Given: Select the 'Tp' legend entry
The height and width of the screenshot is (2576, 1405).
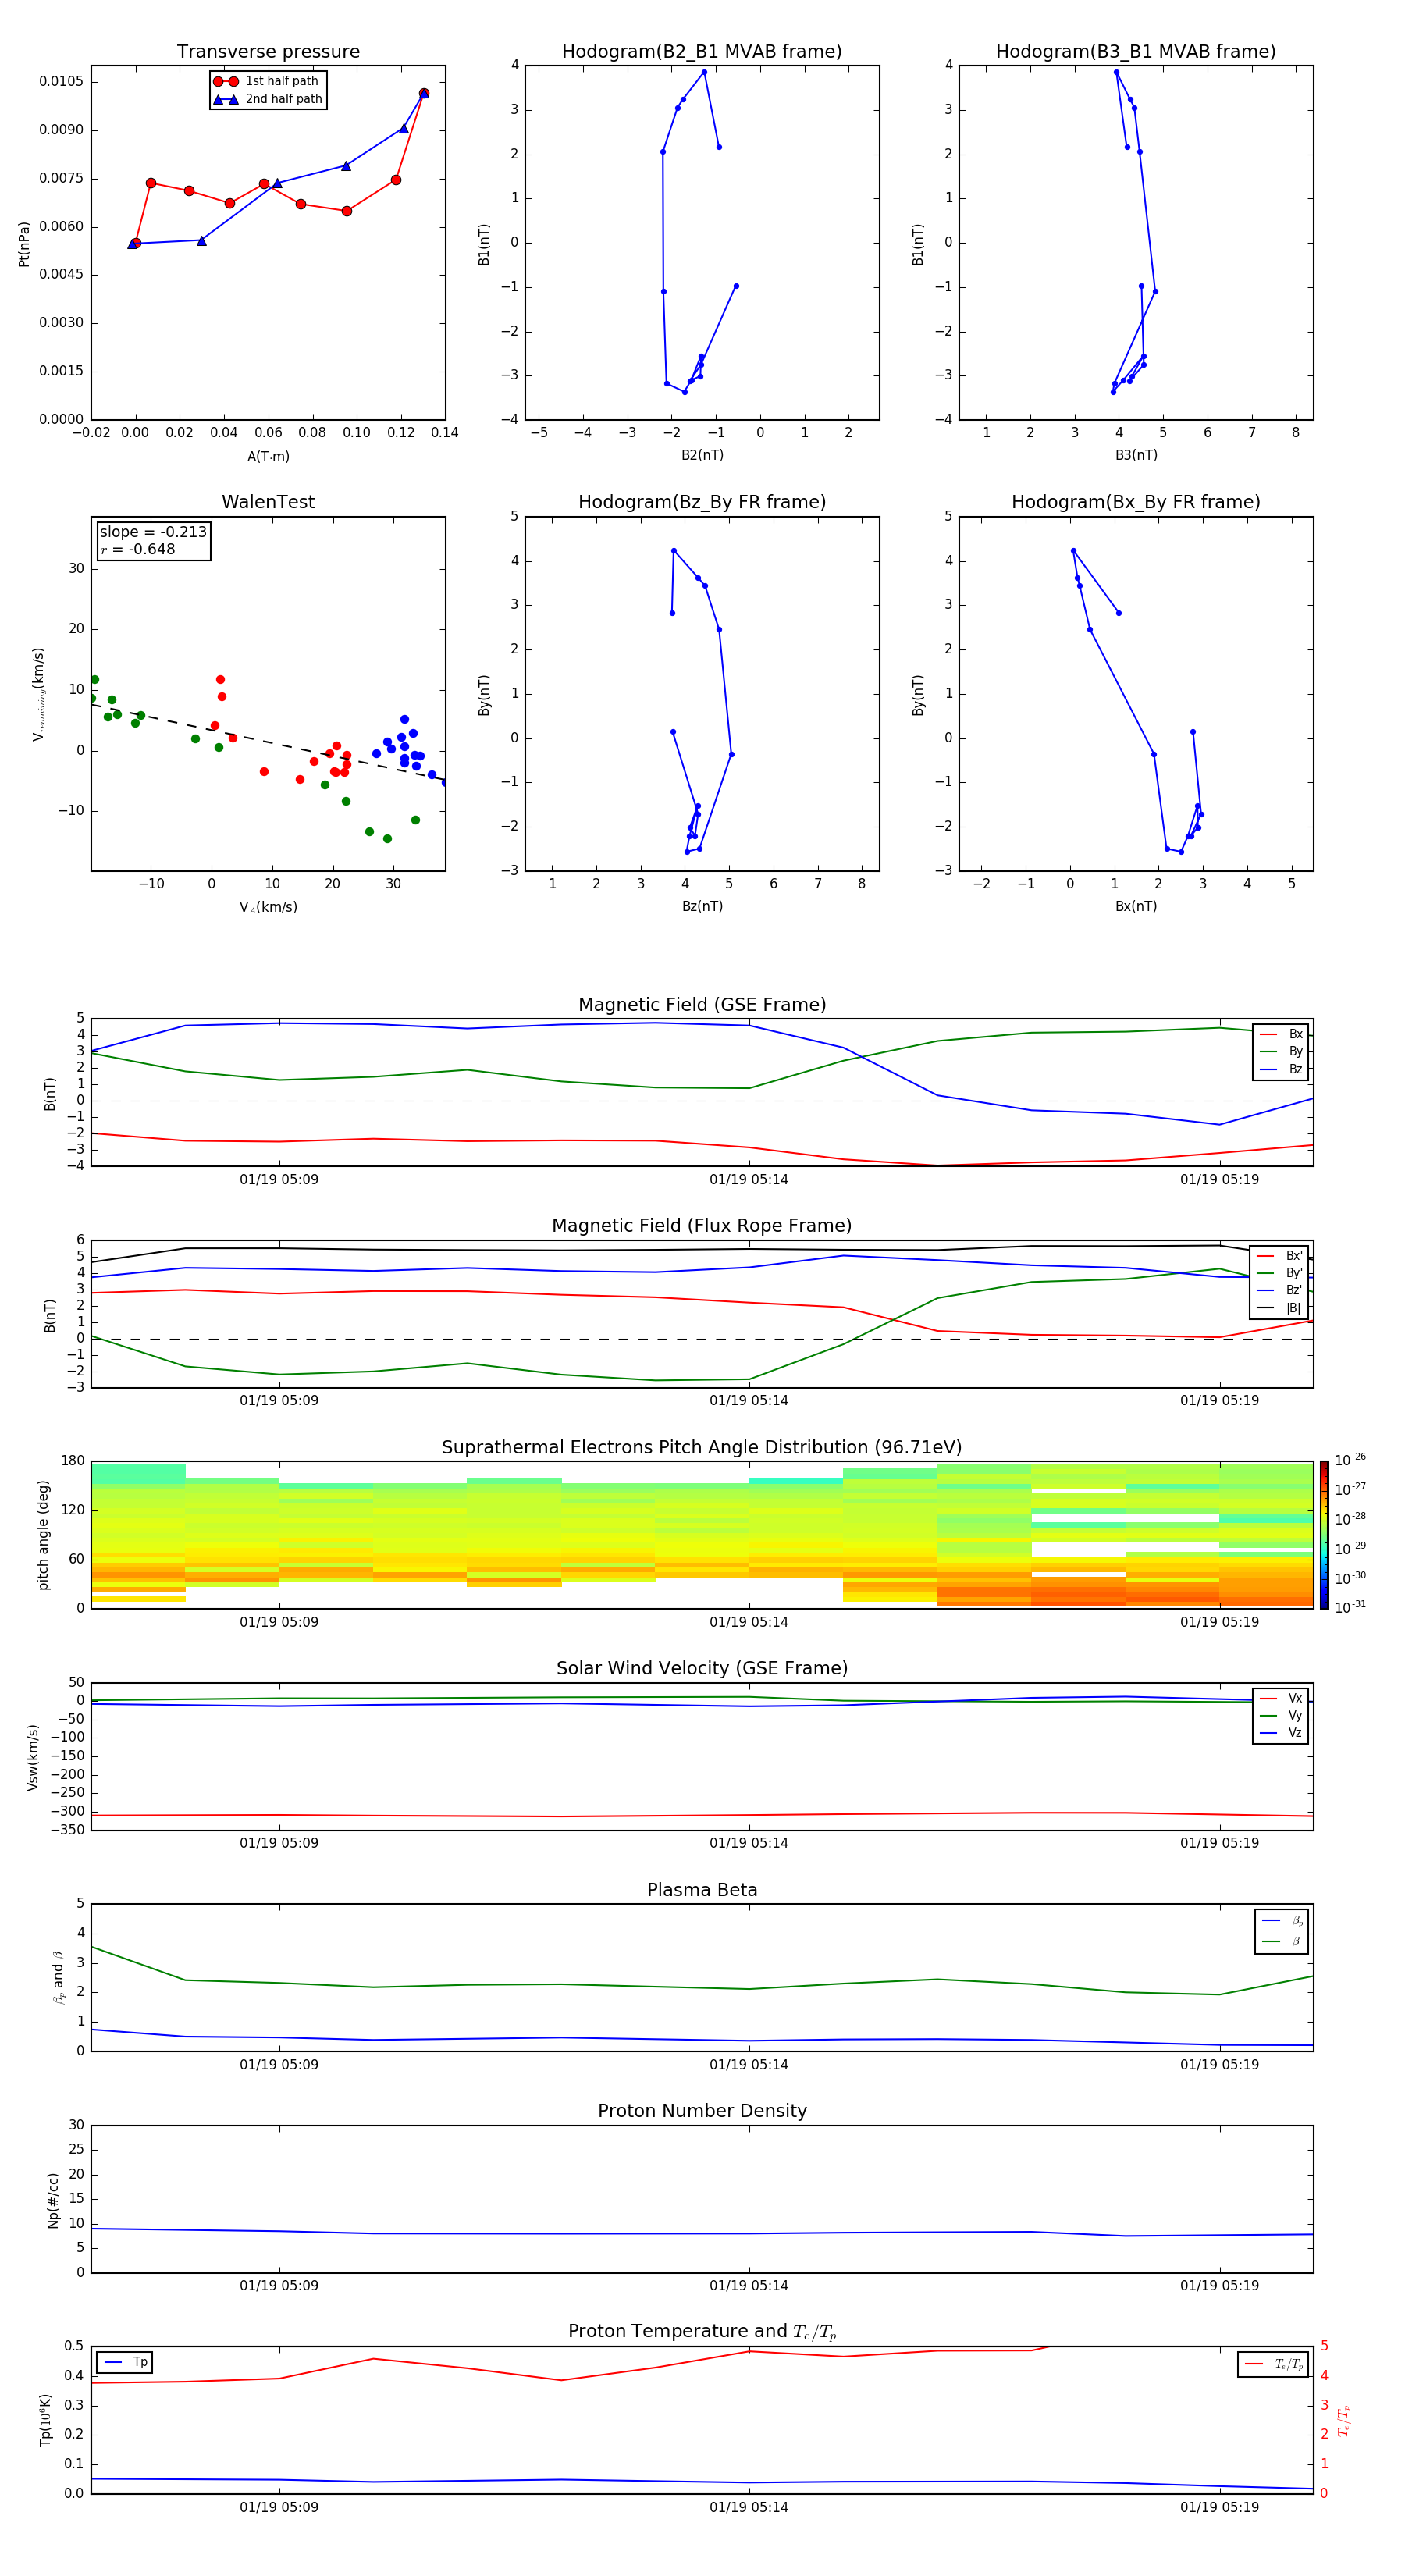Looking at the screenshot, I should (x=126, y=2362).
